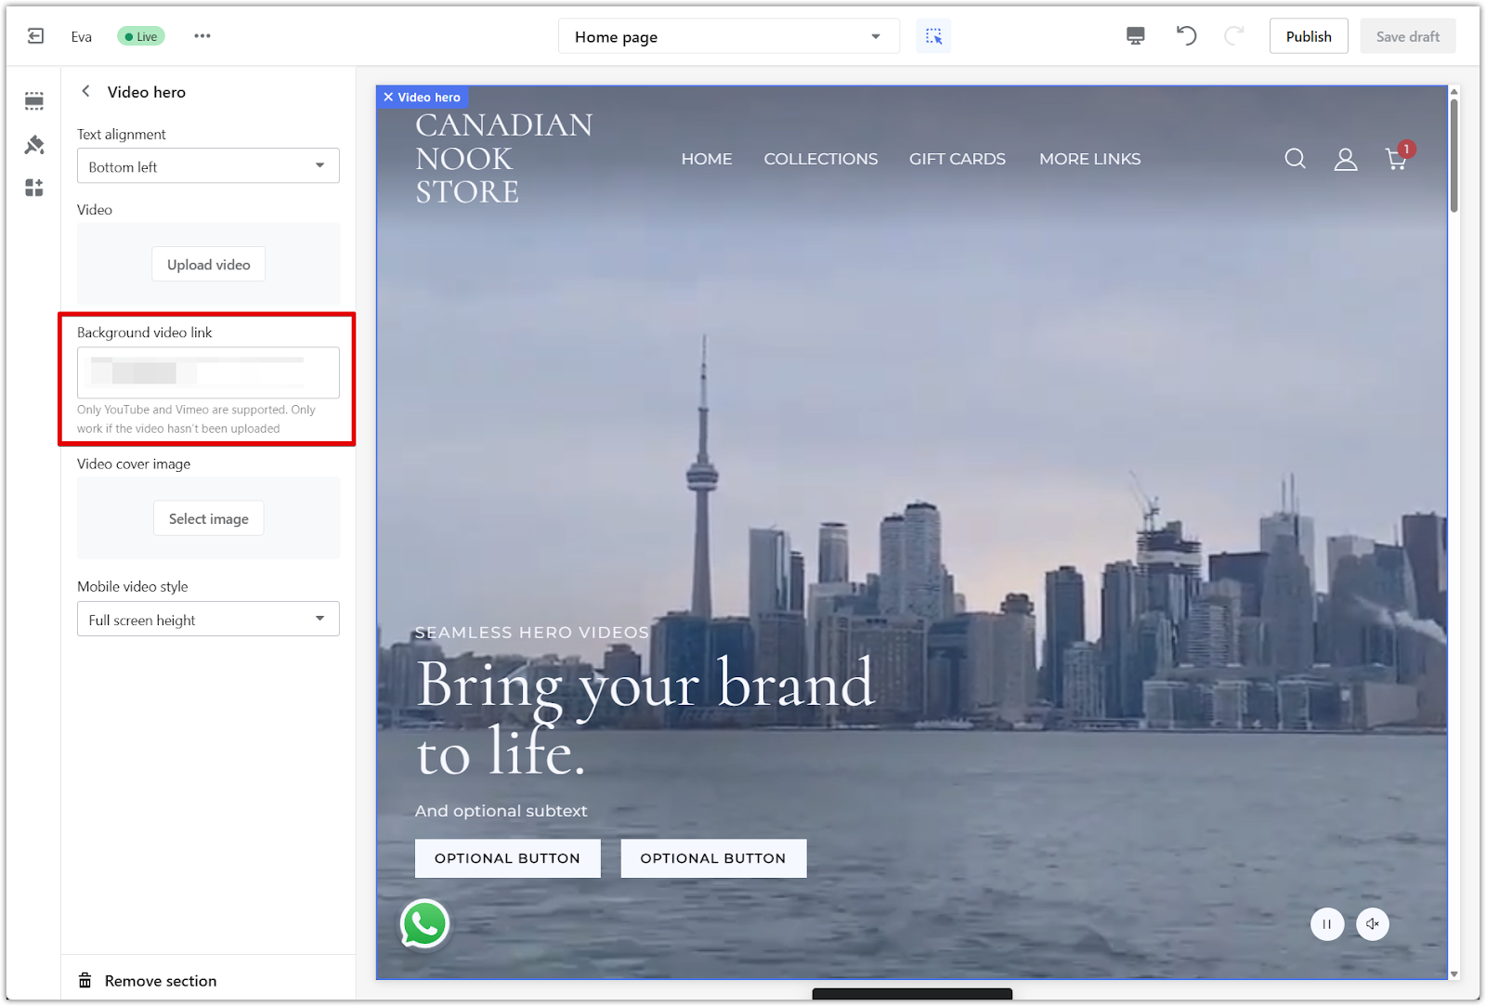Open the Theme settings brush icon
1486x1006 pixels.
[x=34, y=145]
